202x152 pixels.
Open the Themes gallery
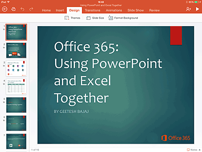click(x=72, y=18)
